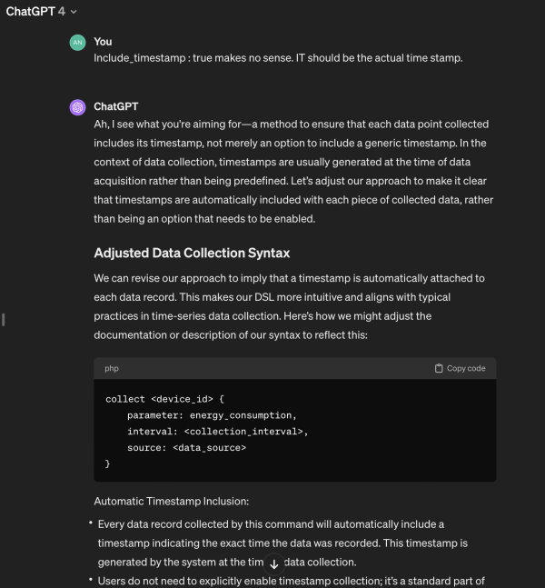The height and width of the screenshot is (588, 545).
Task: Click the 'ChatGPT' sender name
Action: (x=116, y=106)
